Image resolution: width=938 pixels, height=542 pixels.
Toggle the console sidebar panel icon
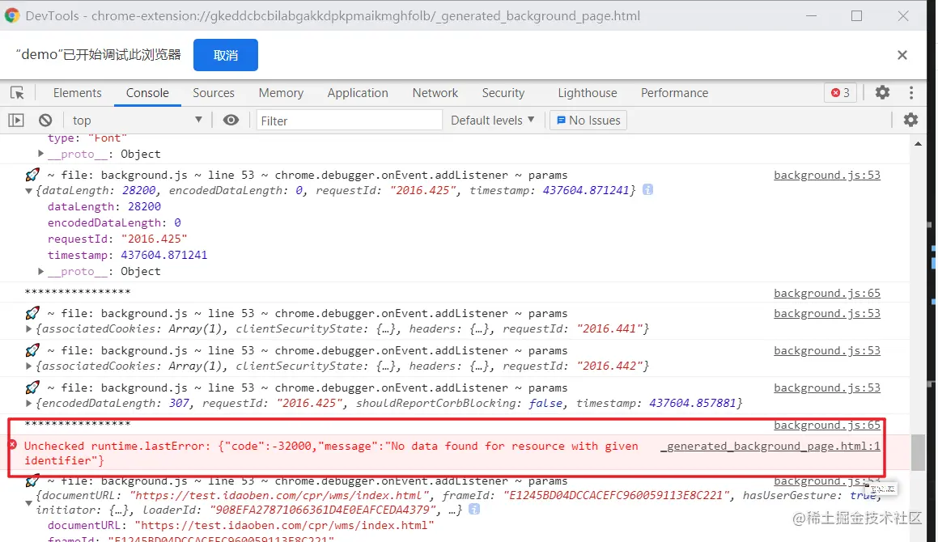tap(16, 121)
